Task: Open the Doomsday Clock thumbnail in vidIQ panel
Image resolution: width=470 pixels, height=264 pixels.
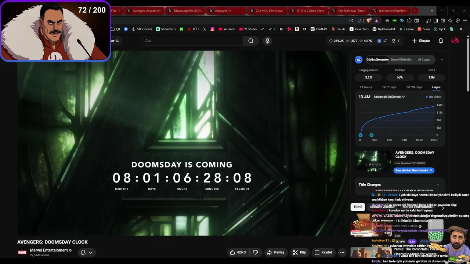Action: (x=373, y=161)
